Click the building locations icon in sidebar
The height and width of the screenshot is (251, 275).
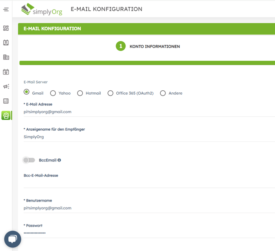coord(6,57)
